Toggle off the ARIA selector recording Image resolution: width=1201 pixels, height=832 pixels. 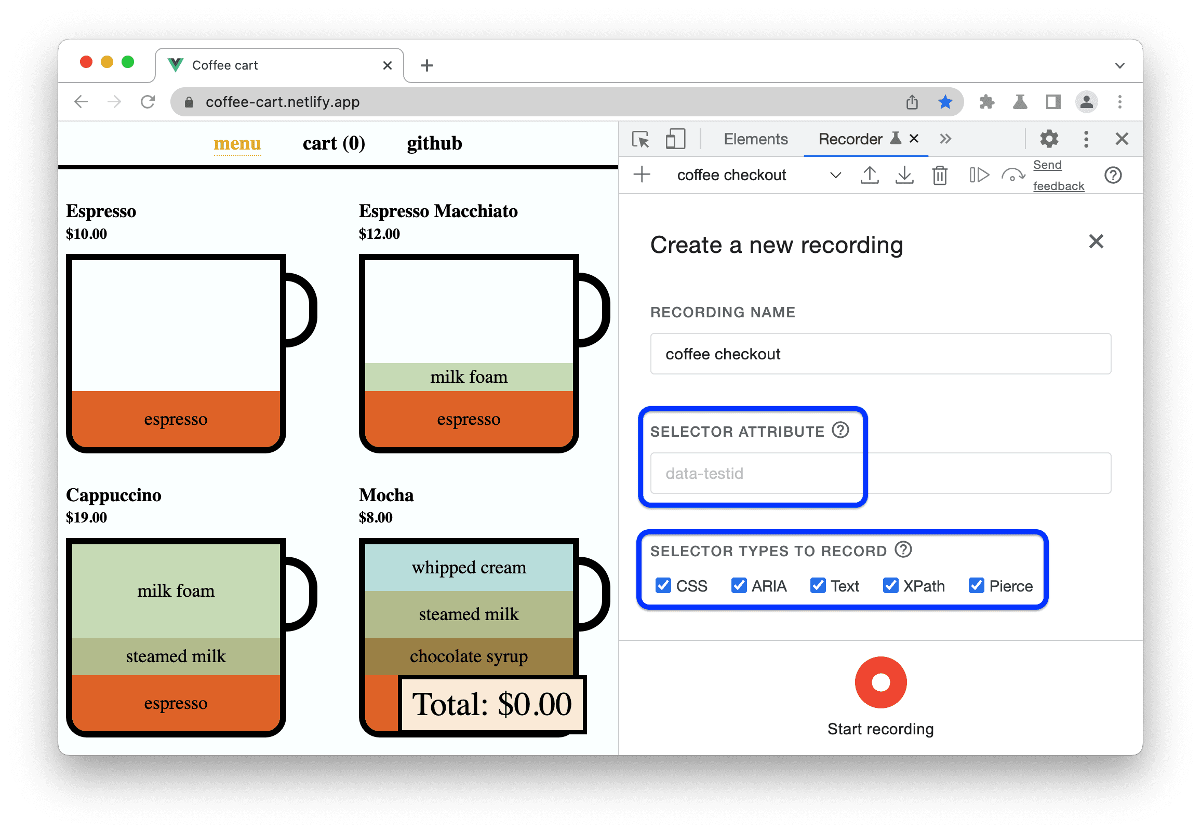pyautogui.click(x=739, y=586)
